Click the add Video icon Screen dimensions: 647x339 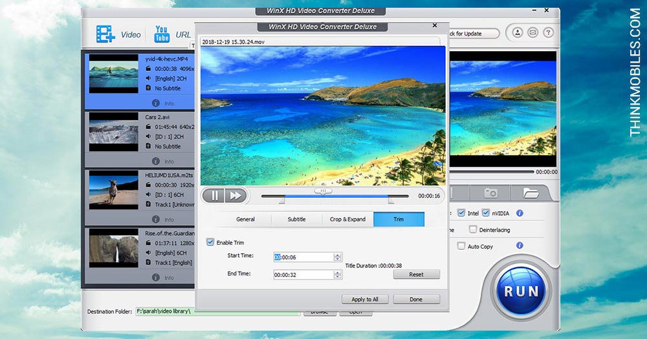tap(105, 34)
